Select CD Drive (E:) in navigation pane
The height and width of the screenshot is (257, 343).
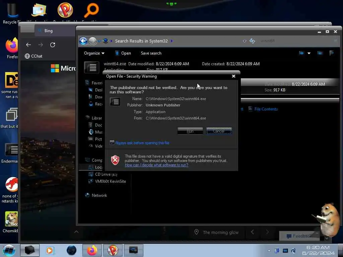tap(103, 174)
